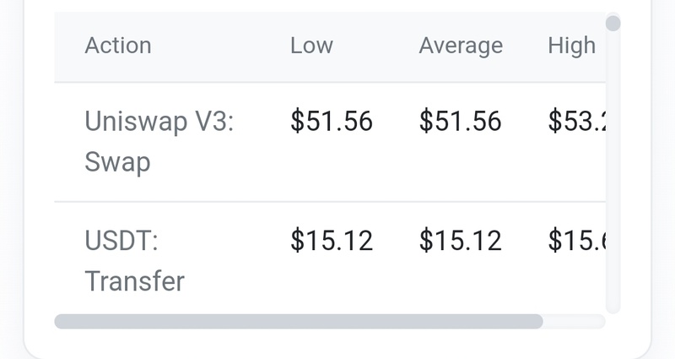Click the word Swap in first row
The height and width of the screenshot is (359, 675).
(117, 162)
